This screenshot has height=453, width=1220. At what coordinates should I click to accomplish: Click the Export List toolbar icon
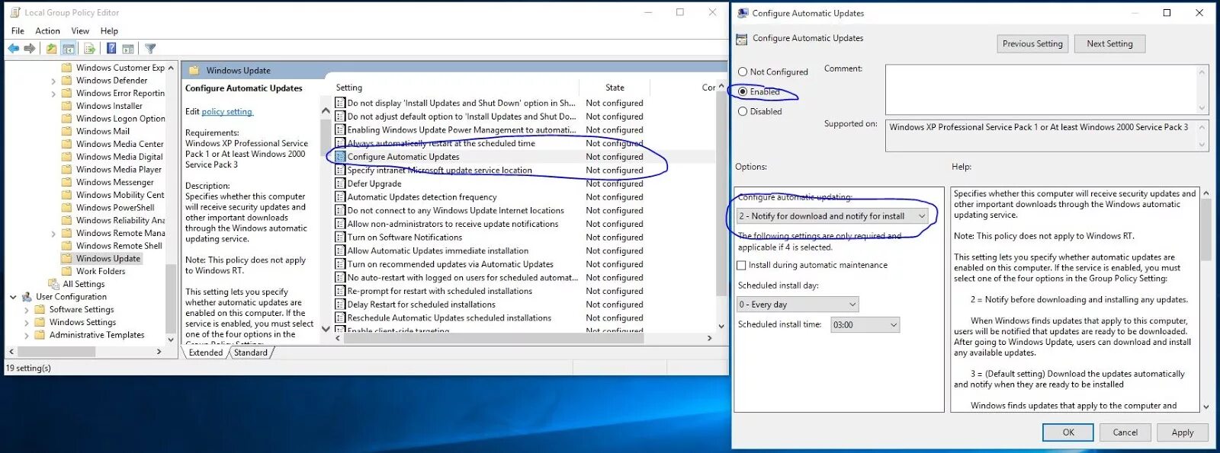[89, 49]
